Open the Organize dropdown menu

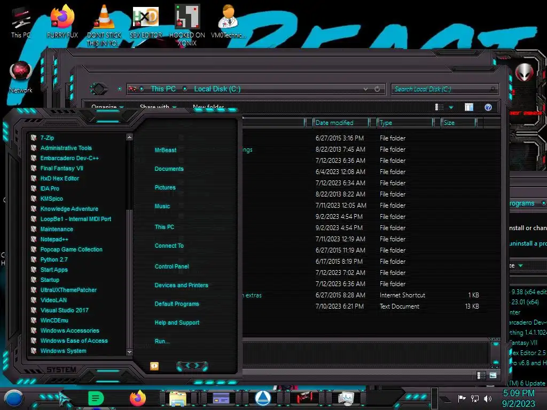click(107, 107)
